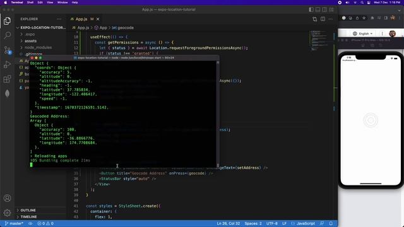This screenshot has height=227, width=404.
Task: Click the EXPLORER panel title
Action: [x=29, y=19]
